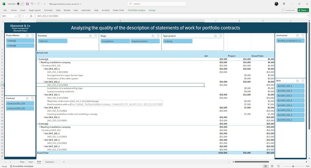Toggle multi-select on the Contract slicer
The image size is (311, 168).
point(27,98)
